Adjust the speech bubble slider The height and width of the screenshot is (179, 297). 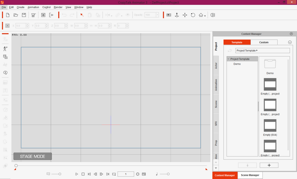56,174
